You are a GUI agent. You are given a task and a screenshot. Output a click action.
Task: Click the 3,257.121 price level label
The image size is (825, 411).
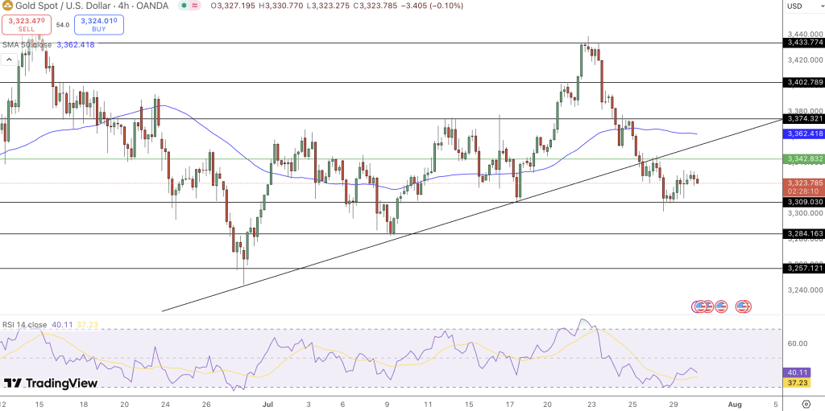(805, 268)
